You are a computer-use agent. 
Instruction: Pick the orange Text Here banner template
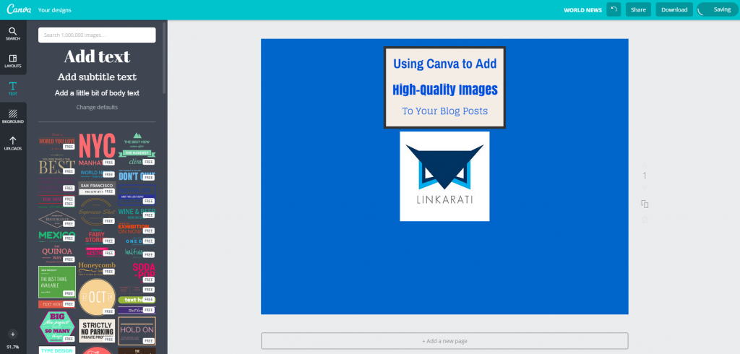click(x=56, y=304)
